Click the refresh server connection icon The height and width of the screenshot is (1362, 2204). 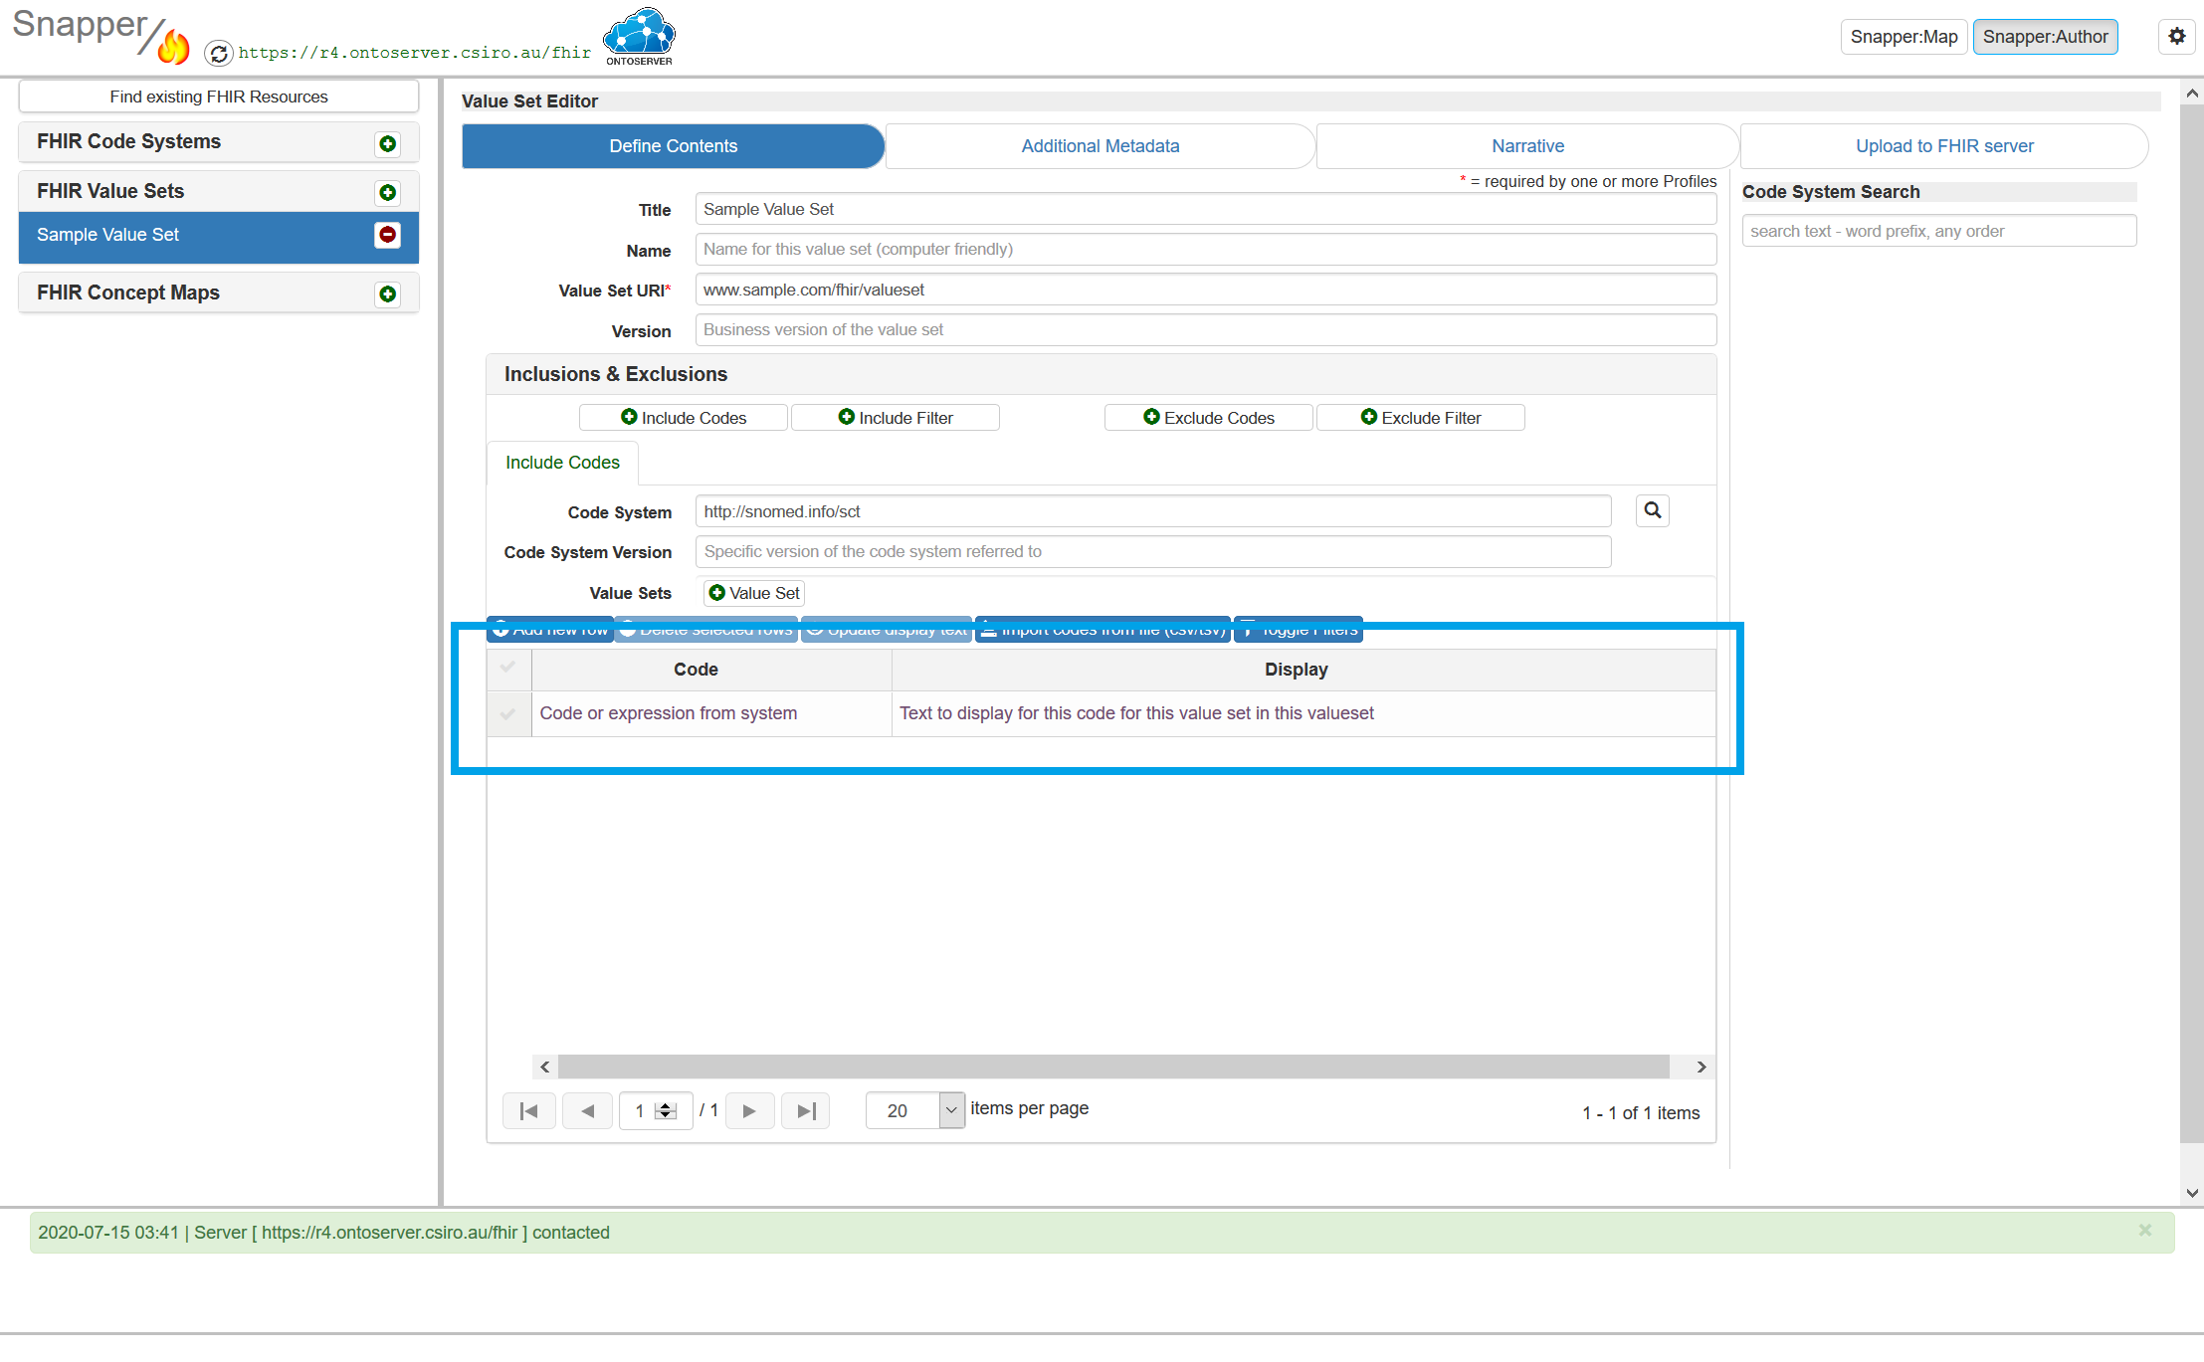219,53
